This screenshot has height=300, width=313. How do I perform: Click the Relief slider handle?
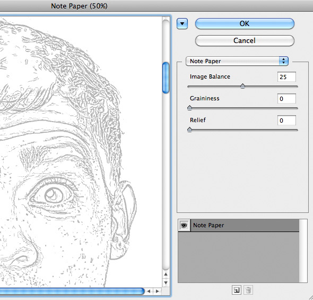click(189, 130)
